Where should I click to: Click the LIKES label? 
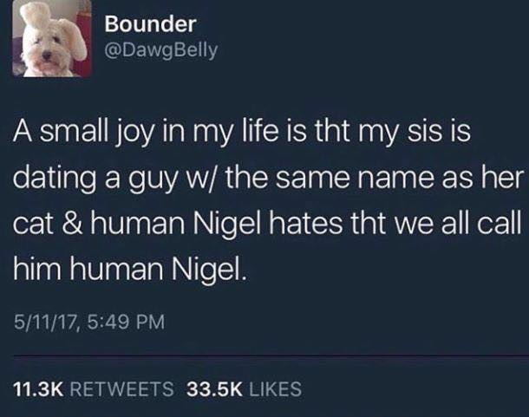coord(275,388)
